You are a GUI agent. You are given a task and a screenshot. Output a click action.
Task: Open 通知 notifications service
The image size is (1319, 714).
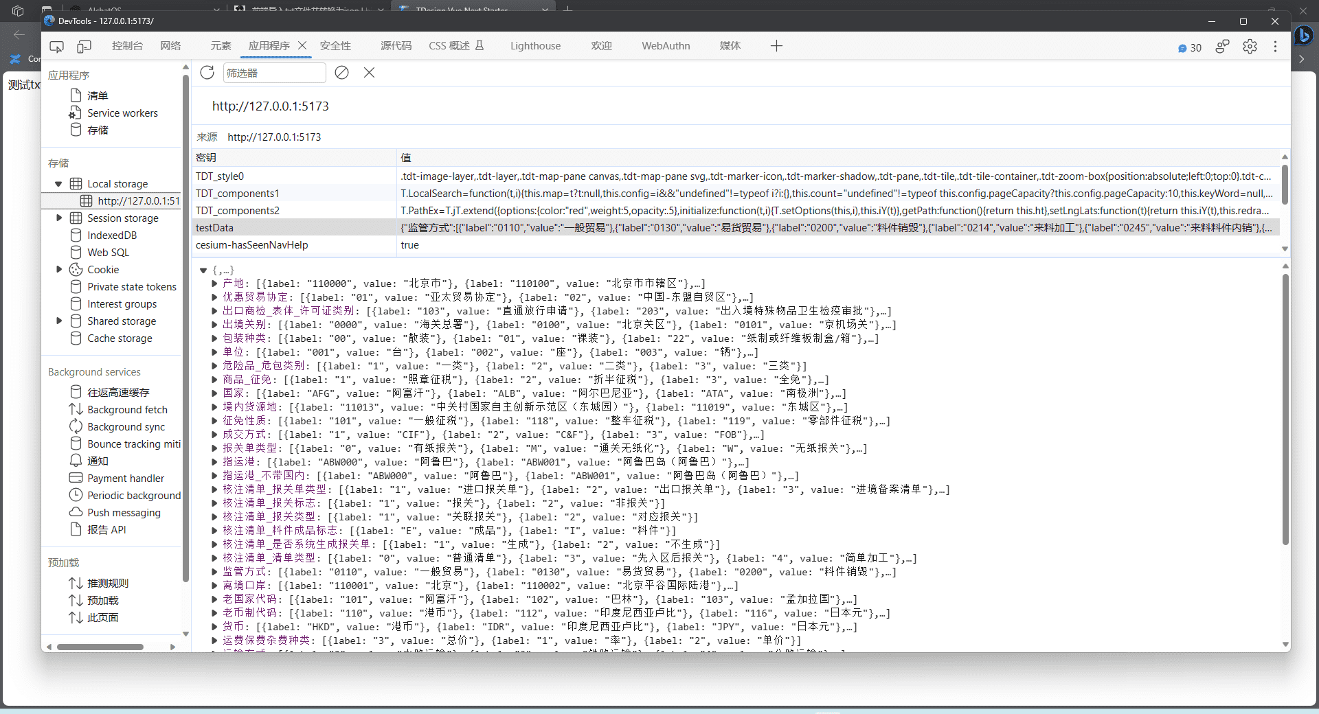click(98, 461)
